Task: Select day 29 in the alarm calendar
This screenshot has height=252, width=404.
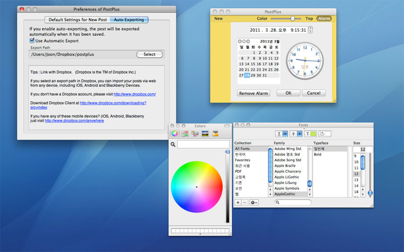Action: tap(253, 75)
